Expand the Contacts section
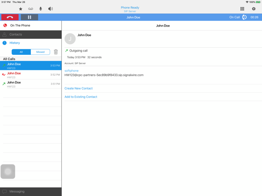The height and width of the screenshot is (196, 262). (x=31, y=35)
